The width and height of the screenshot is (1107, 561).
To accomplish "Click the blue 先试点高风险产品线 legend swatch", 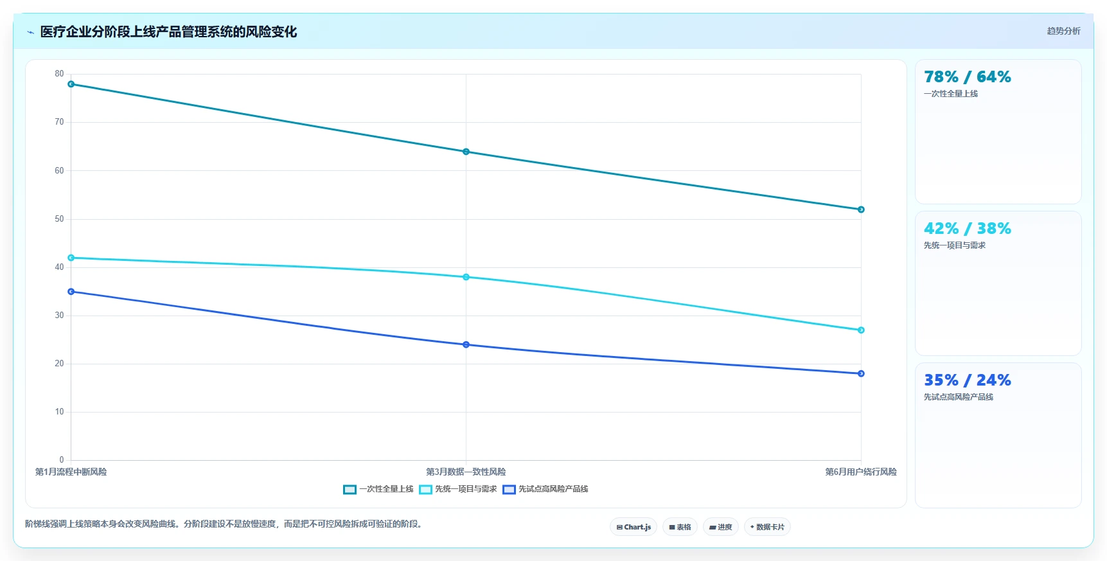I will point(509,490).
